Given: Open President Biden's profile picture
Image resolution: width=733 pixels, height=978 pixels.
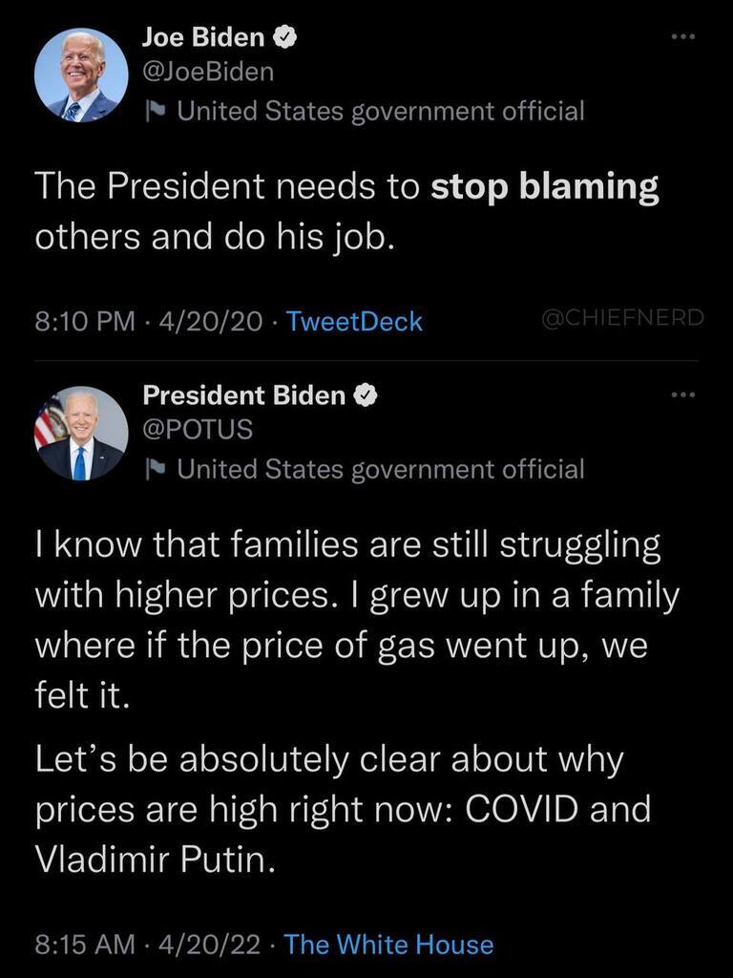Looking at the screenshot, I should pos(81,433).
